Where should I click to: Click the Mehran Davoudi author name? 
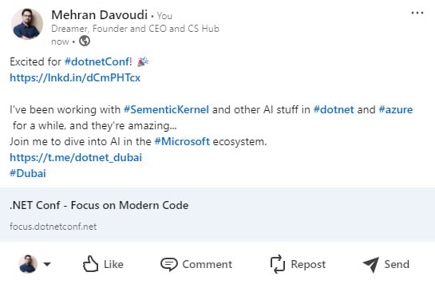[99, 14]
